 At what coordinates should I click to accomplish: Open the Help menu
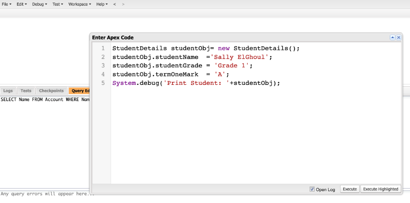coord(102,4)
